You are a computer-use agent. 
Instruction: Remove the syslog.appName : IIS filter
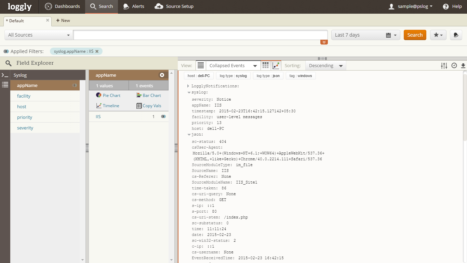tap(97, 51)
